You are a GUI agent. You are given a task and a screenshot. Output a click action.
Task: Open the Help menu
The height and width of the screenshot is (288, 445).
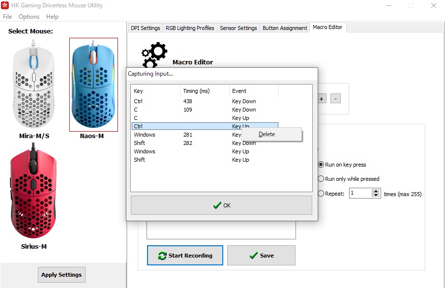tap(52, 17)
